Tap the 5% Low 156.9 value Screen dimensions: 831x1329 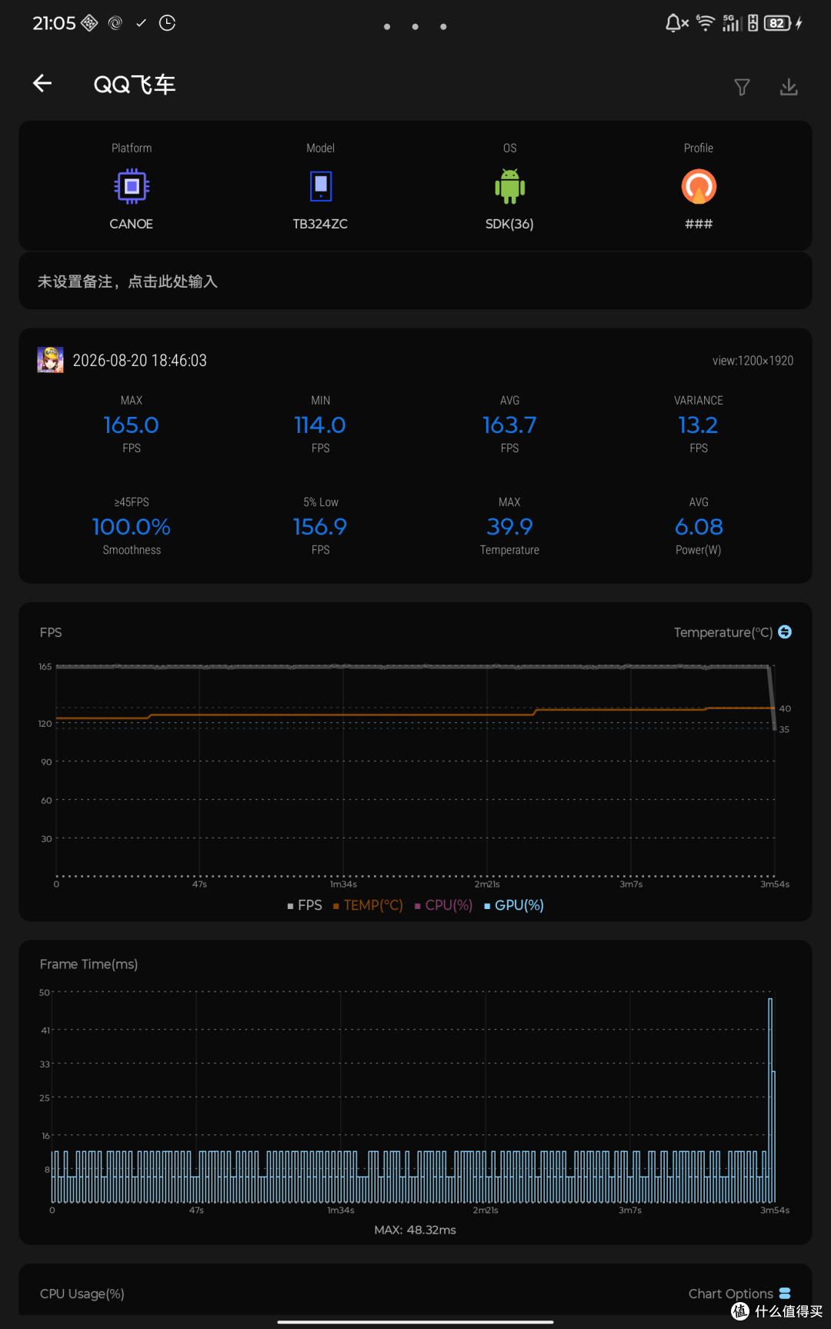(x=320, y=527)
